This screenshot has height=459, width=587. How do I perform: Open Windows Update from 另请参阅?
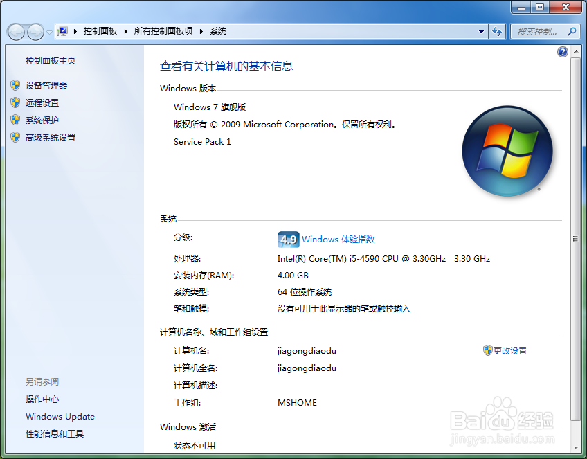click(60, 416)
